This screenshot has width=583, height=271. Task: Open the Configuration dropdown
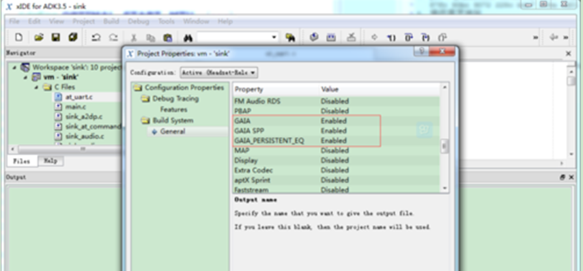[218, 73]
